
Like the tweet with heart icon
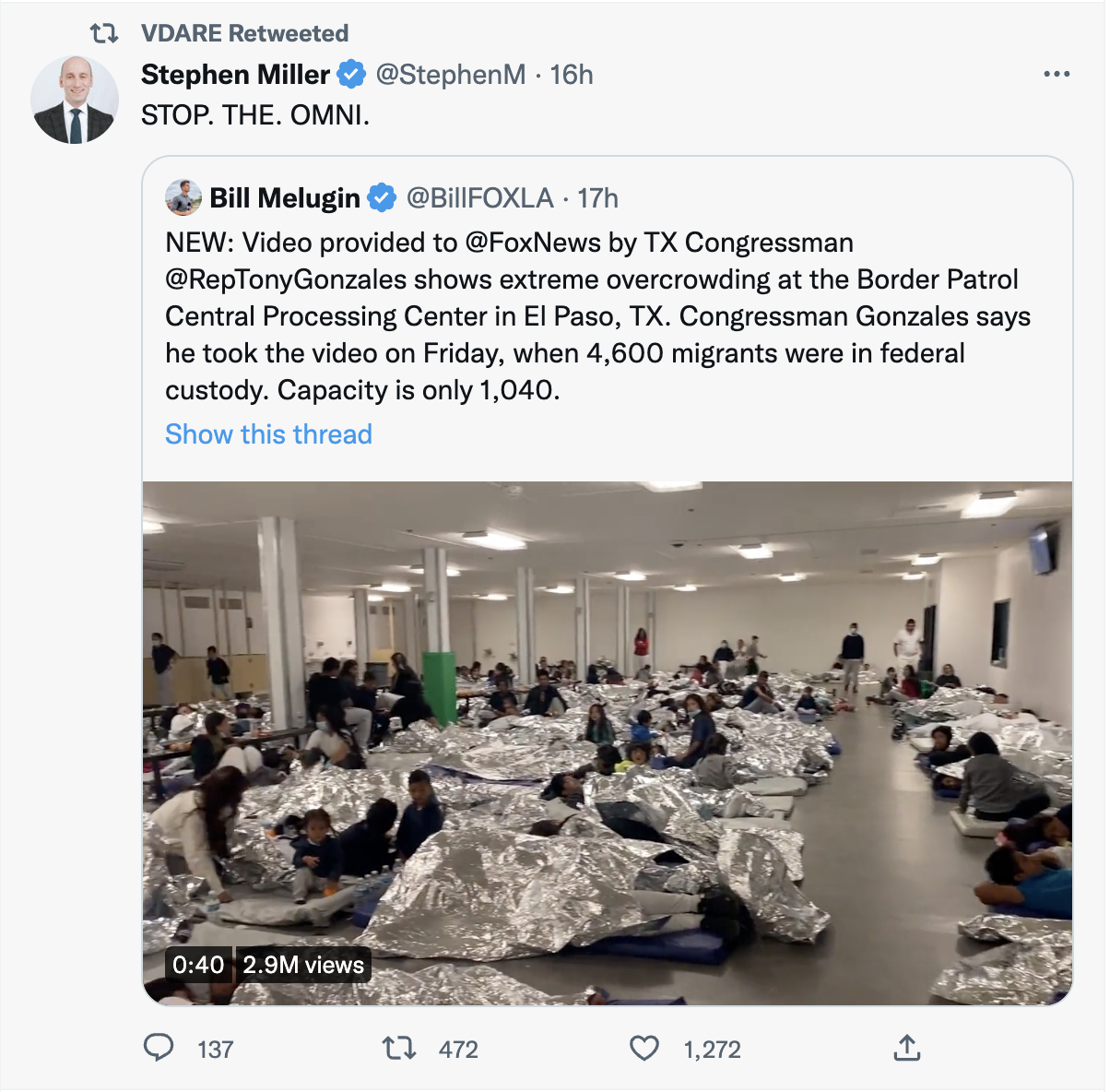coord(644,1048)
